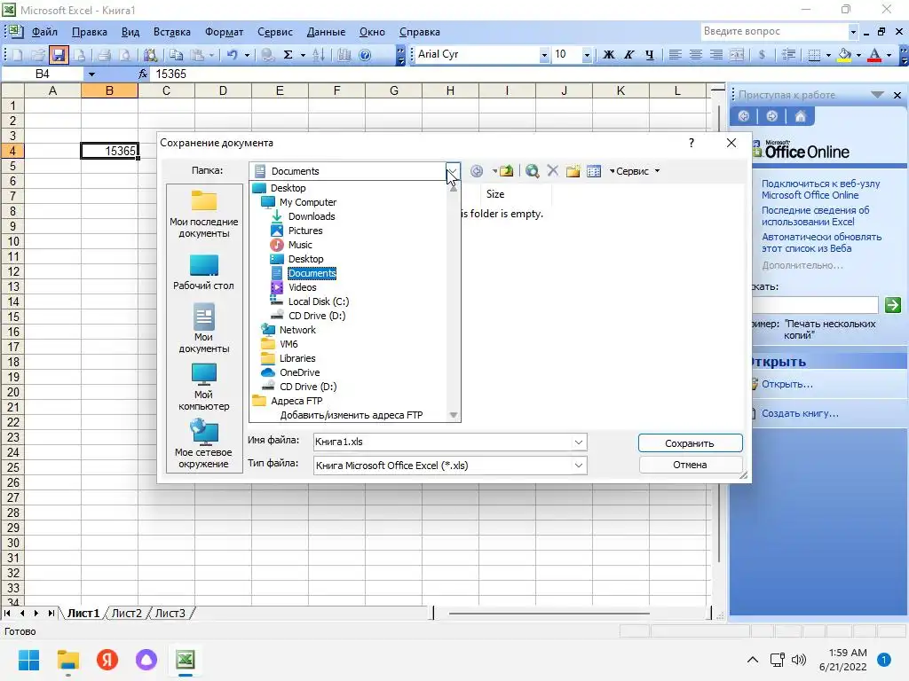Click the Help question mark icon in toolbar
This screenshot has height=681, width=909.
365,54
